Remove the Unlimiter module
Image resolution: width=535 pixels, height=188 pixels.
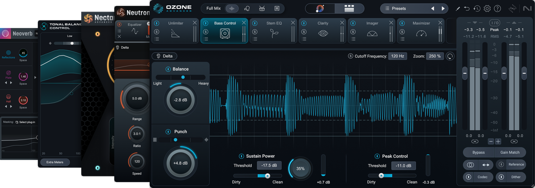pos(194,23)
